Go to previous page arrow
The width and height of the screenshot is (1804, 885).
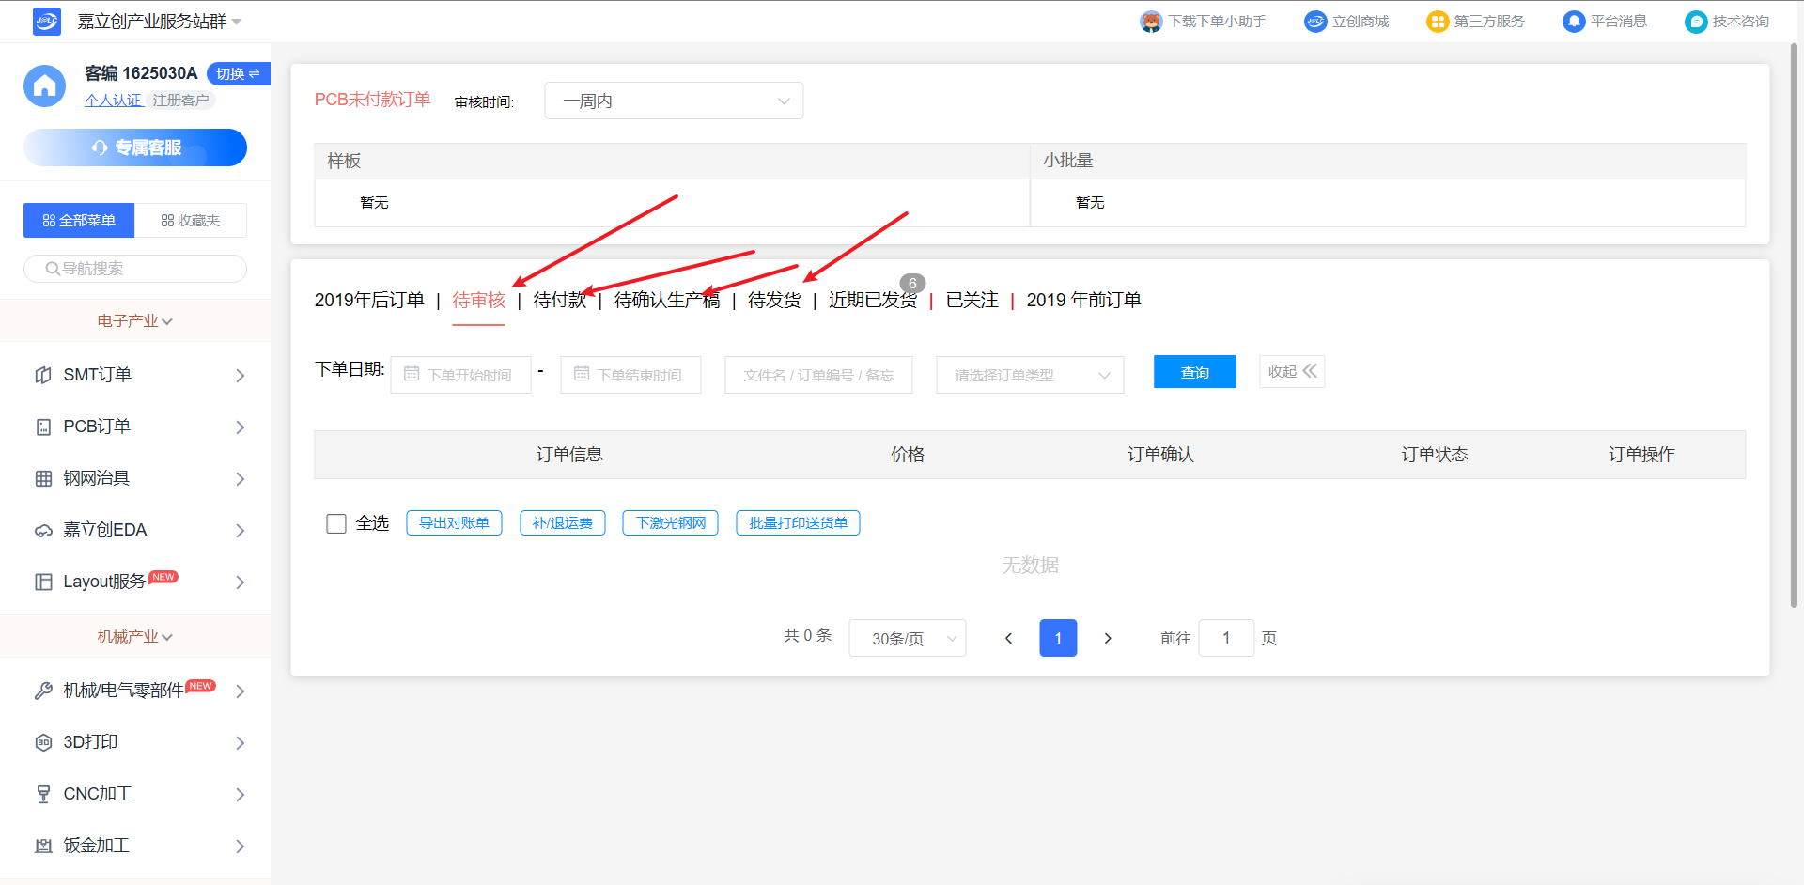tap(1008, 638)
